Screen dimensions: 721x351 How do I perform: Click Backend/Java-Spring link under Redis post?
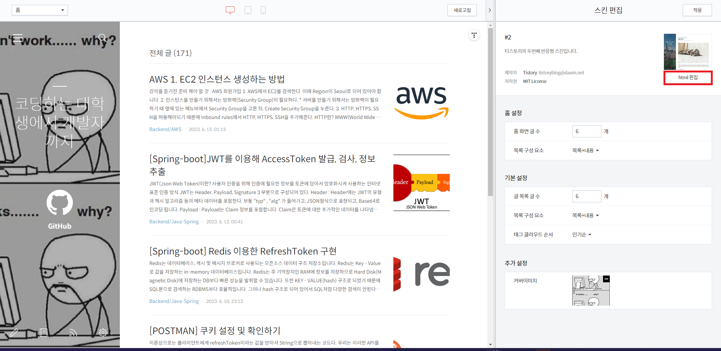click(174, 301)
